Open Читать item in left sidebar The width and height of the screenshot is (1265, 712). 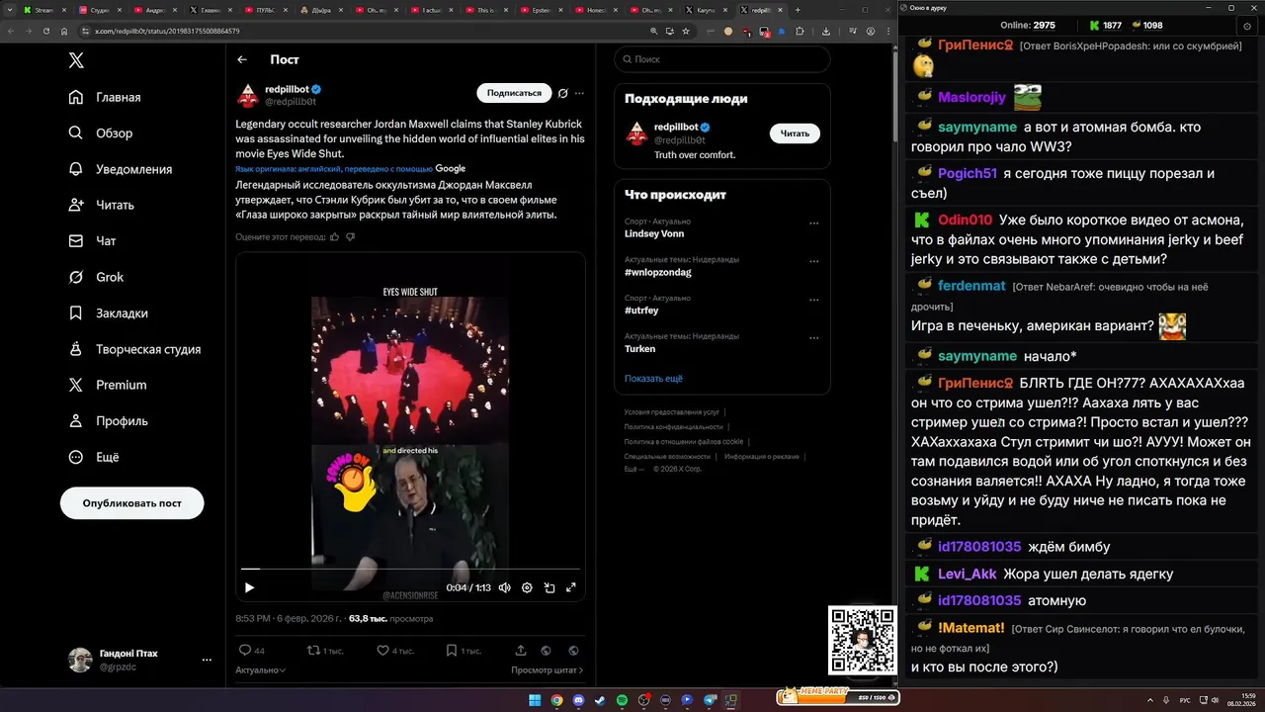coord(101,205)
